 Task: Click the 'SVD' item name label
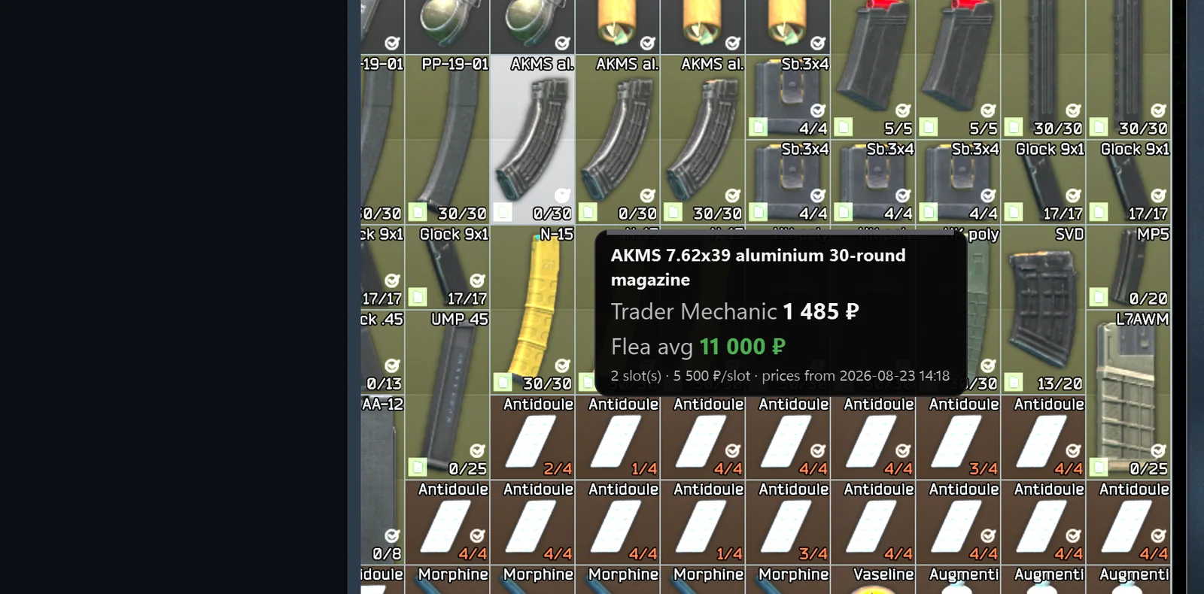coord(1069,234)
